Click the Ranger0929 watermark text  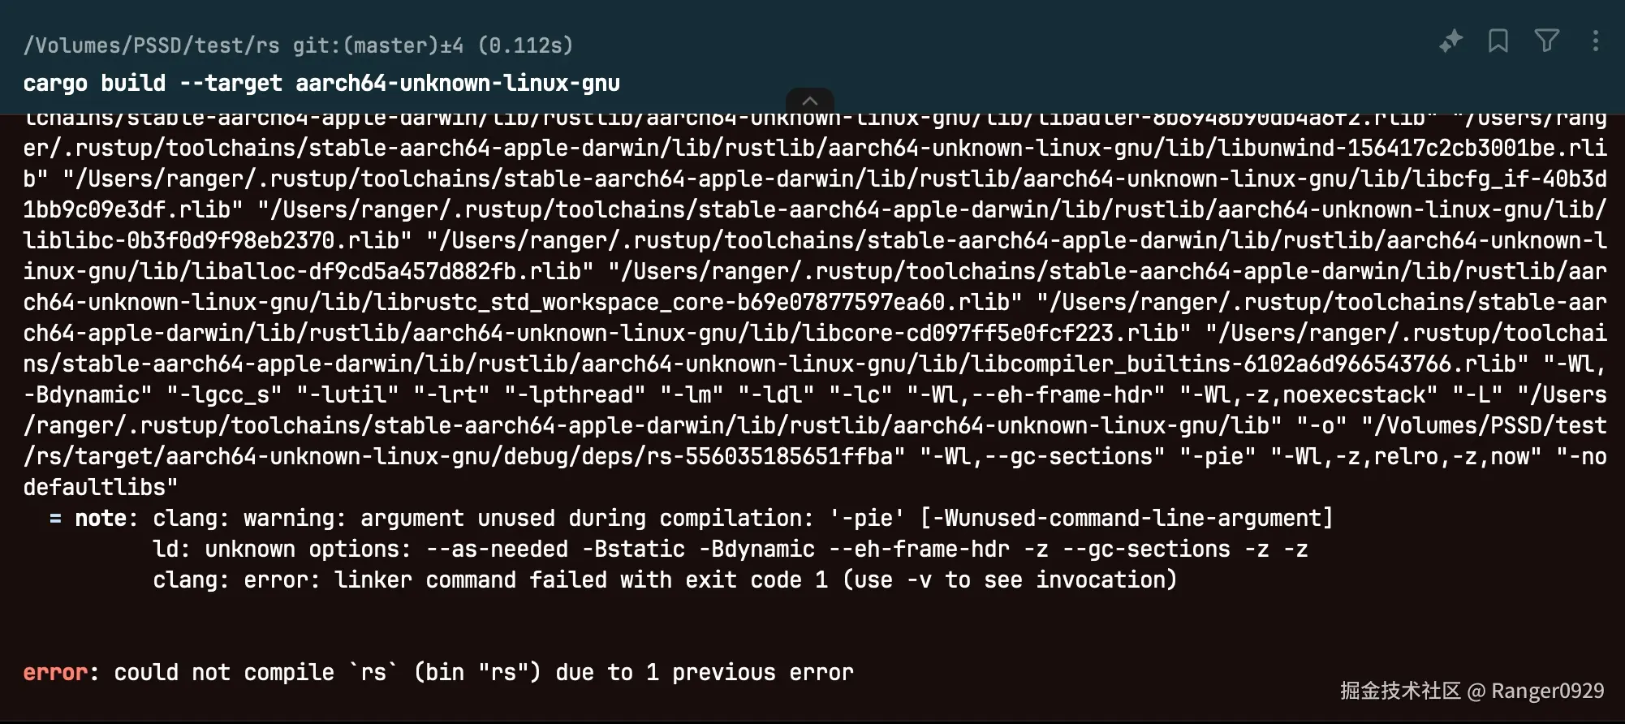[1547, 691]
